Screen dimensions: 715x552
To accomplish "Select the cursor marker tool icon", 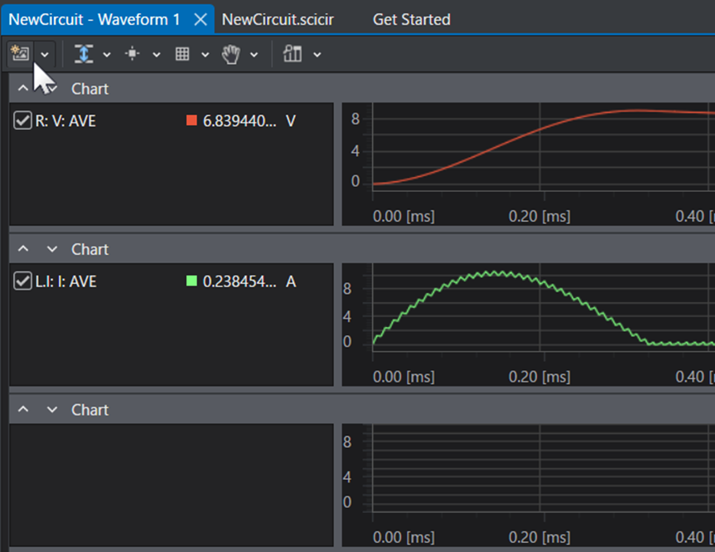I will pos(133,54).
